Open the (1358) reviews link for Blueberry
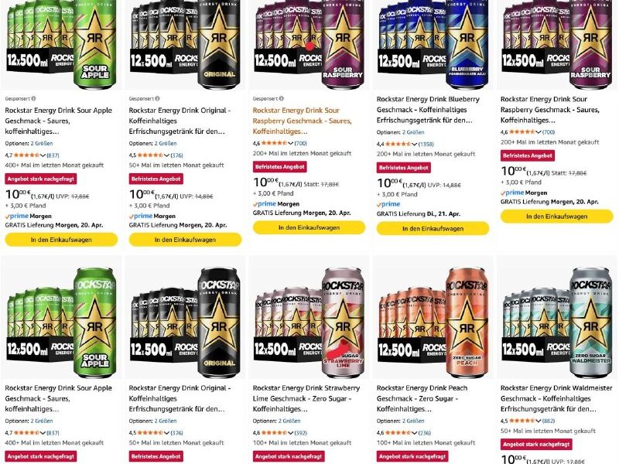 426,144
